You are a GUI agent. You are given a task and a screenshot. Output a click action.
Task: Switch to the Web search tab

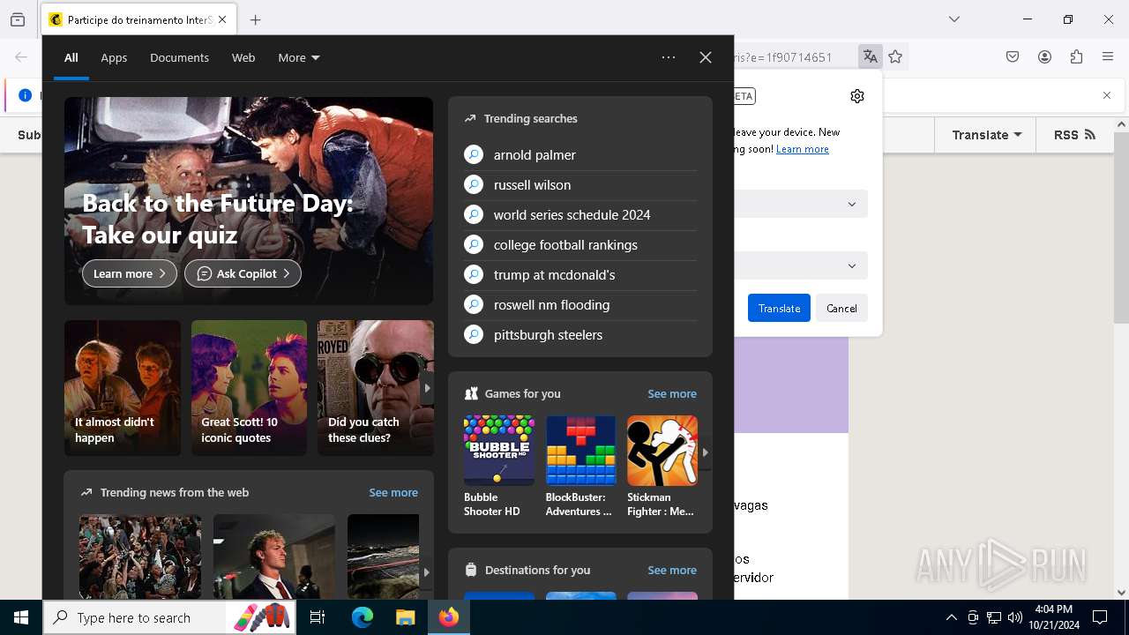243,57
